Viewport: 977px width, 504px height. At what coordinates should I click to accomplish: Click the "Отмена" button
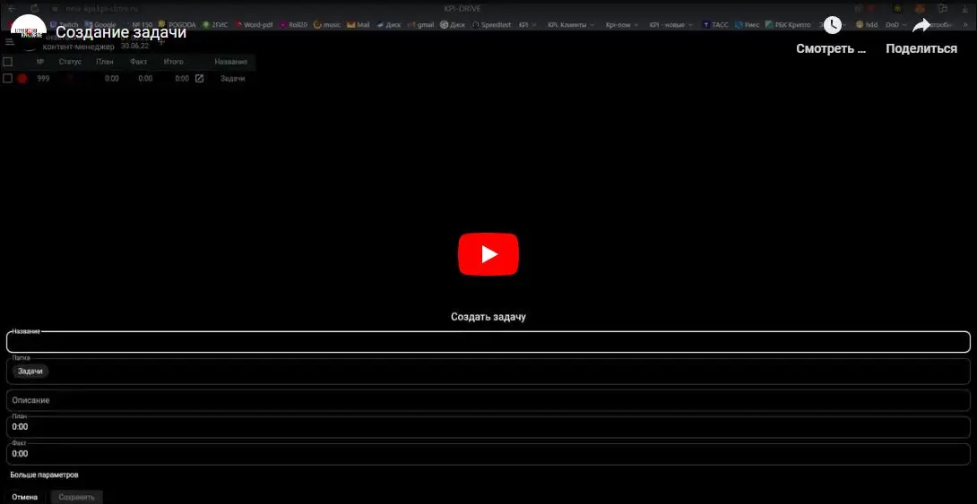25,497
